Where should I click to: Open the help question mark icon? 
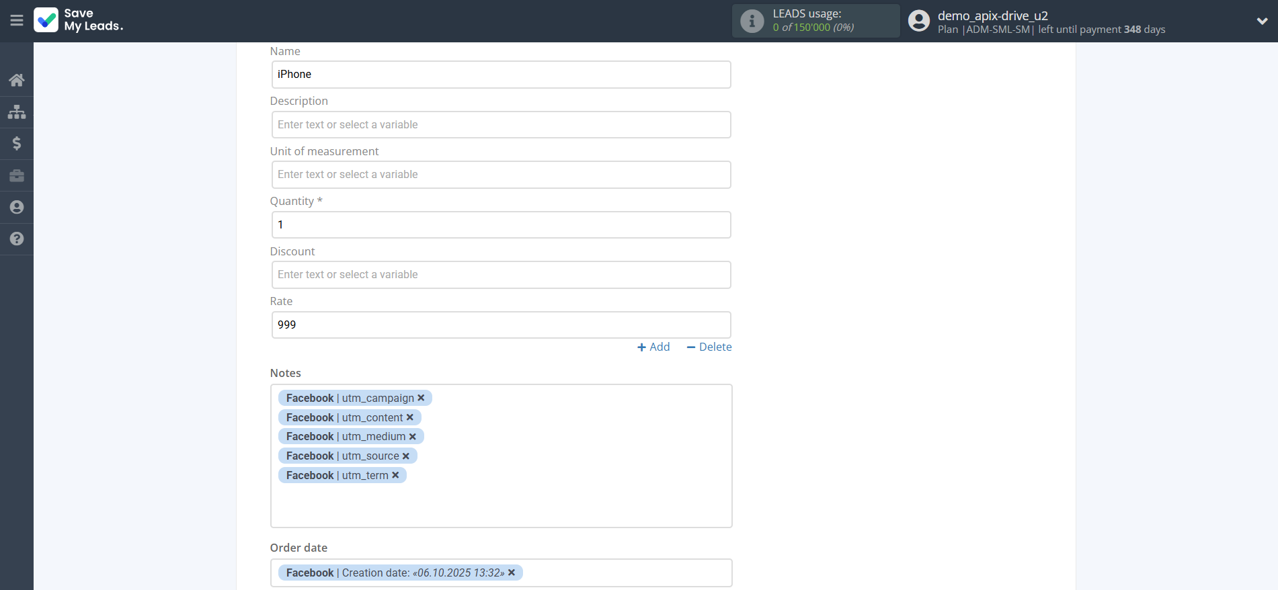(17, 239)
